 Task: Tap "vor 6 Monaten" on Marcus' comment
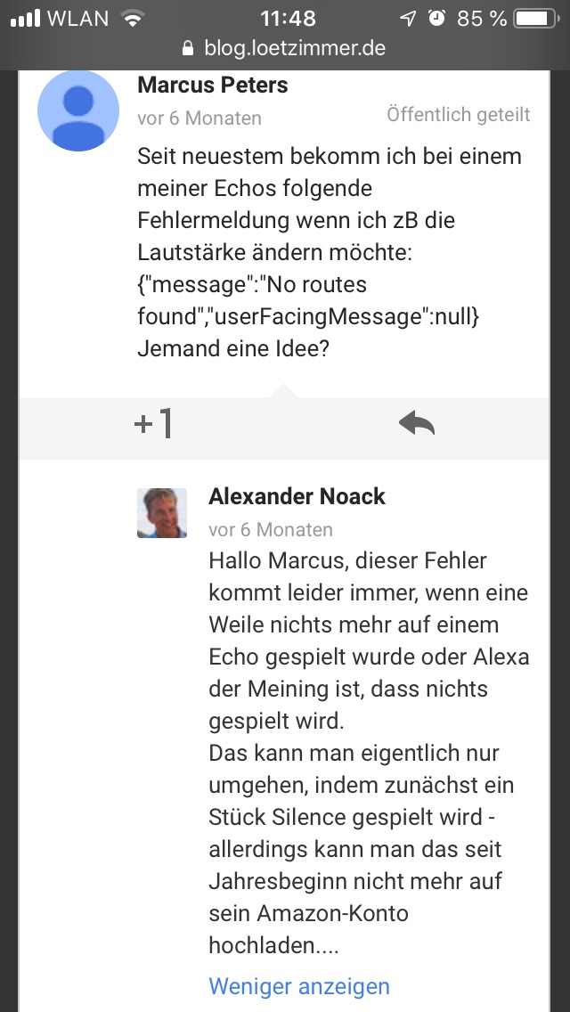199,118
